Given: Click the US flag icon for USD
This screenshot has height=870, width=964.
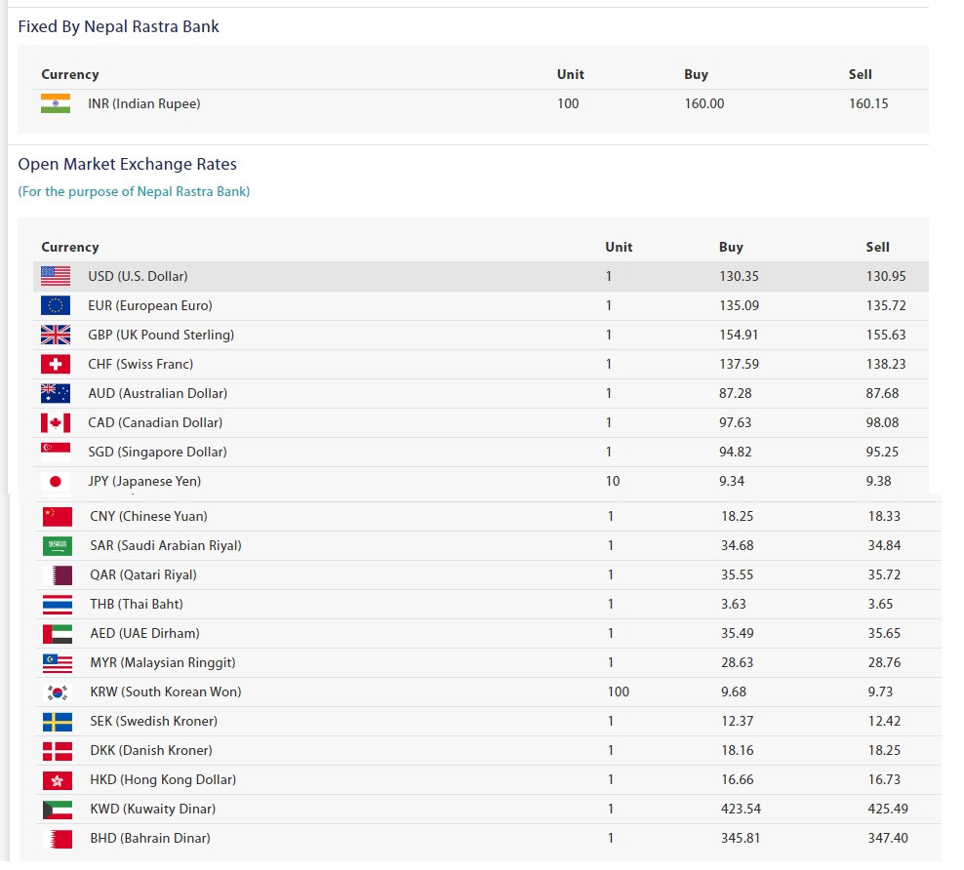Looking at the screenshot, I should [x=56, y=276].
